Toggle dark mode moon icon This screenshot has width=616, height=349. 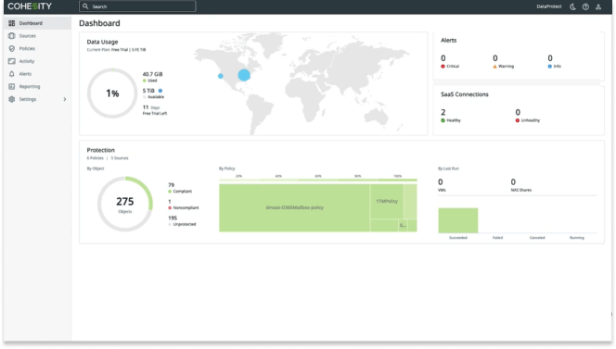[572, 6]
